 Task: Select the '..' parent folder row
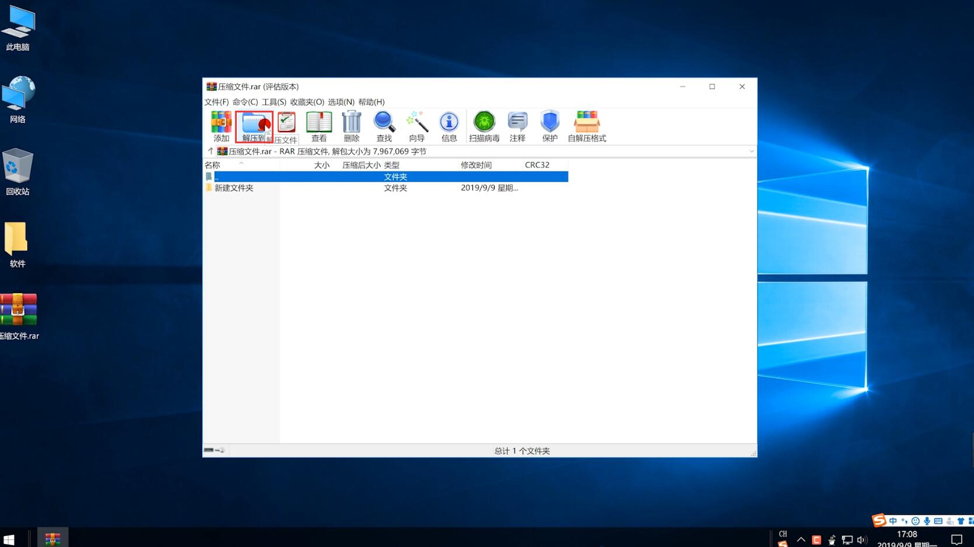click(386, 177)
